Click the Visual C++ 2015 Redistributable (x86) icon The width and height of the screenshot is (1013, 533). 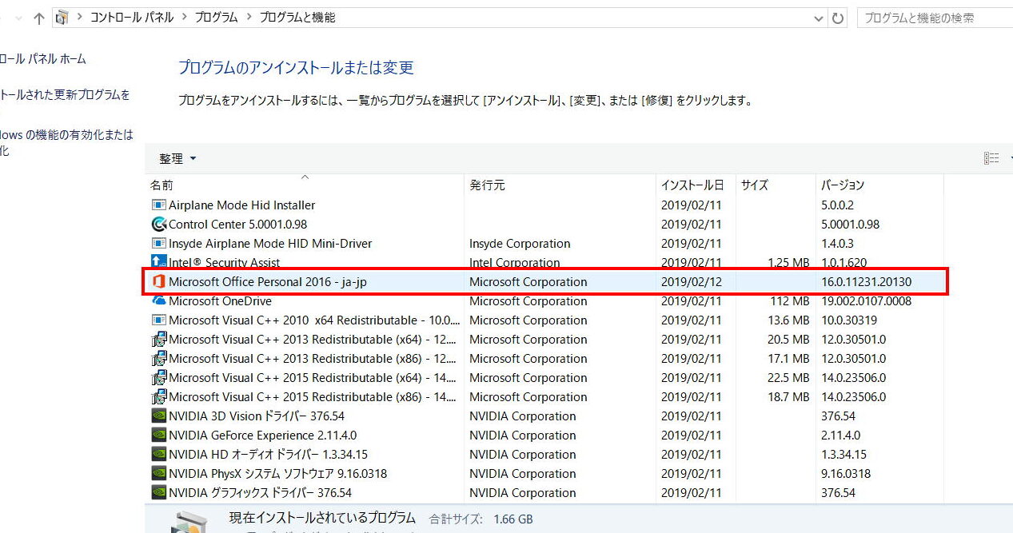click(158, 397)
